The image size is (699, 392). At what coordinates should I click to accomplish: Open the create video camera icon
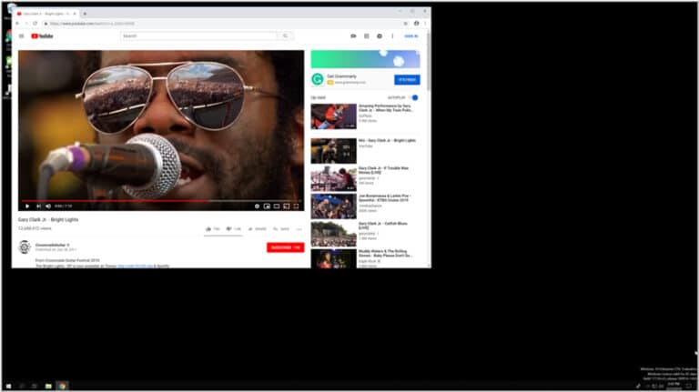pos(353,36)
